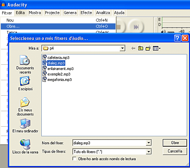This screenshot has width=190, height=168.
Task: Open Documents recents shortcut
Action: point(25,64)
